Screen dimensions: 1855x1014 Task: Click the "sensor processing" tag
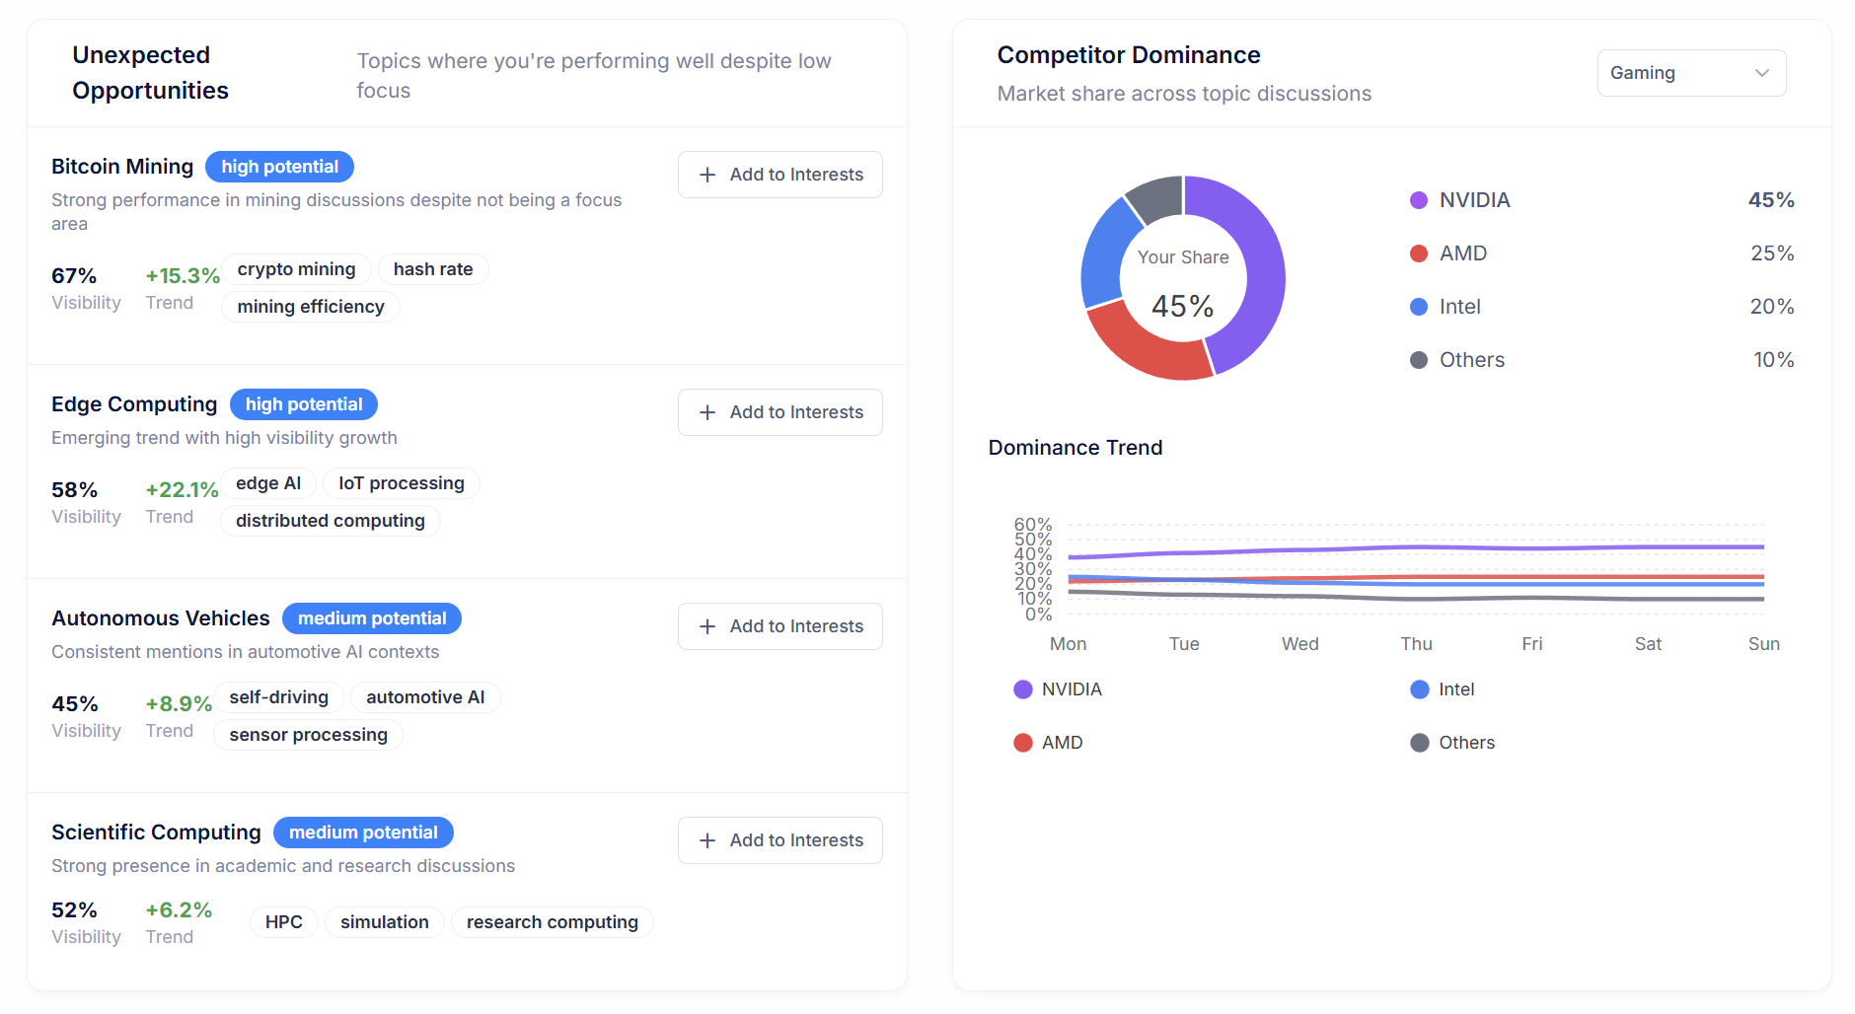[309, 735]
